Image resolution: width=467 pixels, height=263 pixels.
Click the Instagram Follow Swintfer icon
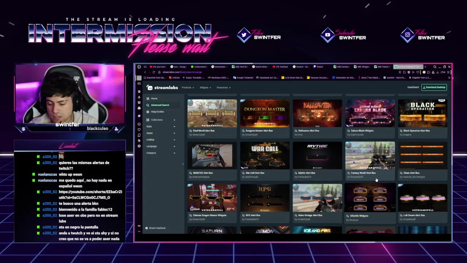click(x=407, y=35)
